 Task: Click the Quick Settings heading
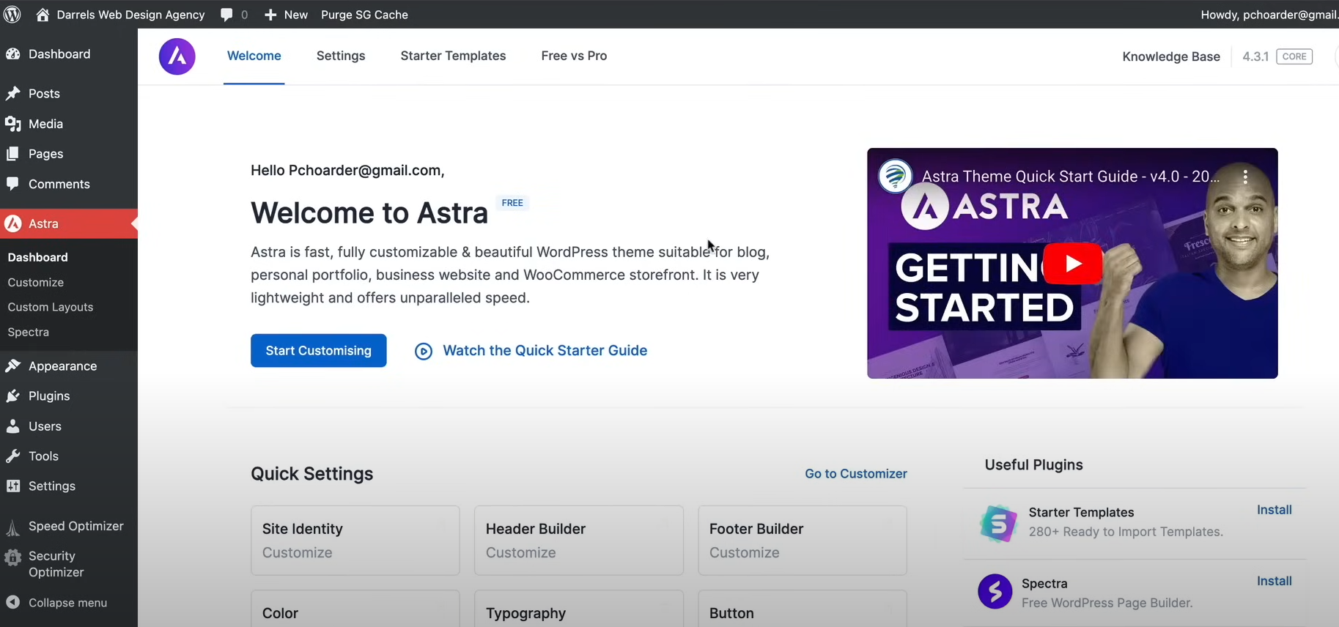point(312,474)
